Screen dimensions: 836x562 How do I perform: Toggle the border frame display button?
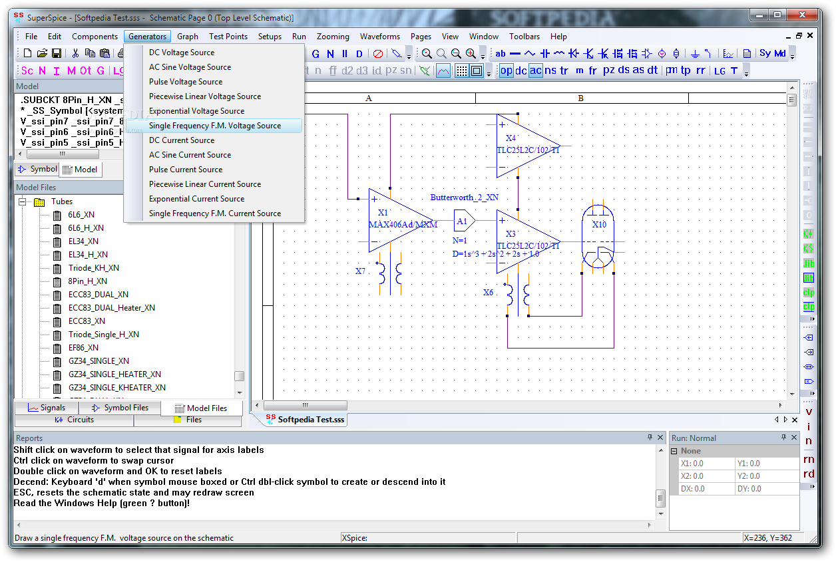click(477, 70)
